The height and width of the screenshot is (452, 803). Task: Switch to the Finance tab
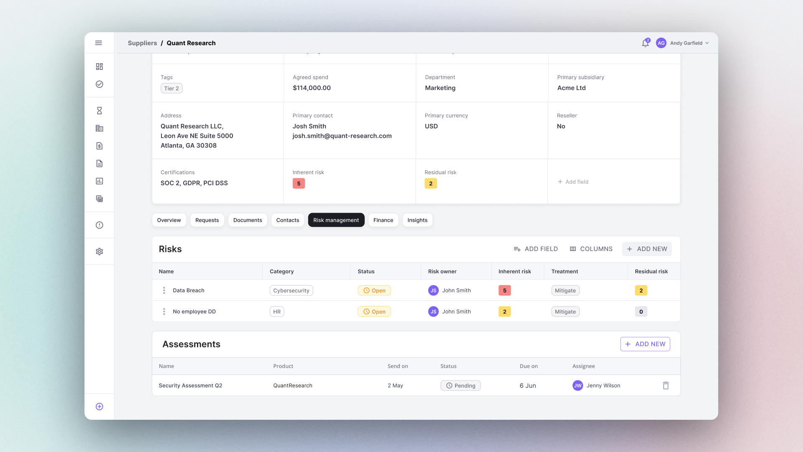click(x=383, y=220)
